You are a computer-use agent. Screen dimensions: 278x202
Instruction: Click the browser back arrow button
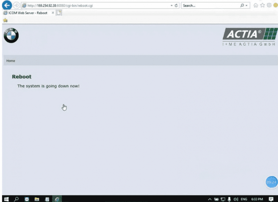[x=7, y=5]
